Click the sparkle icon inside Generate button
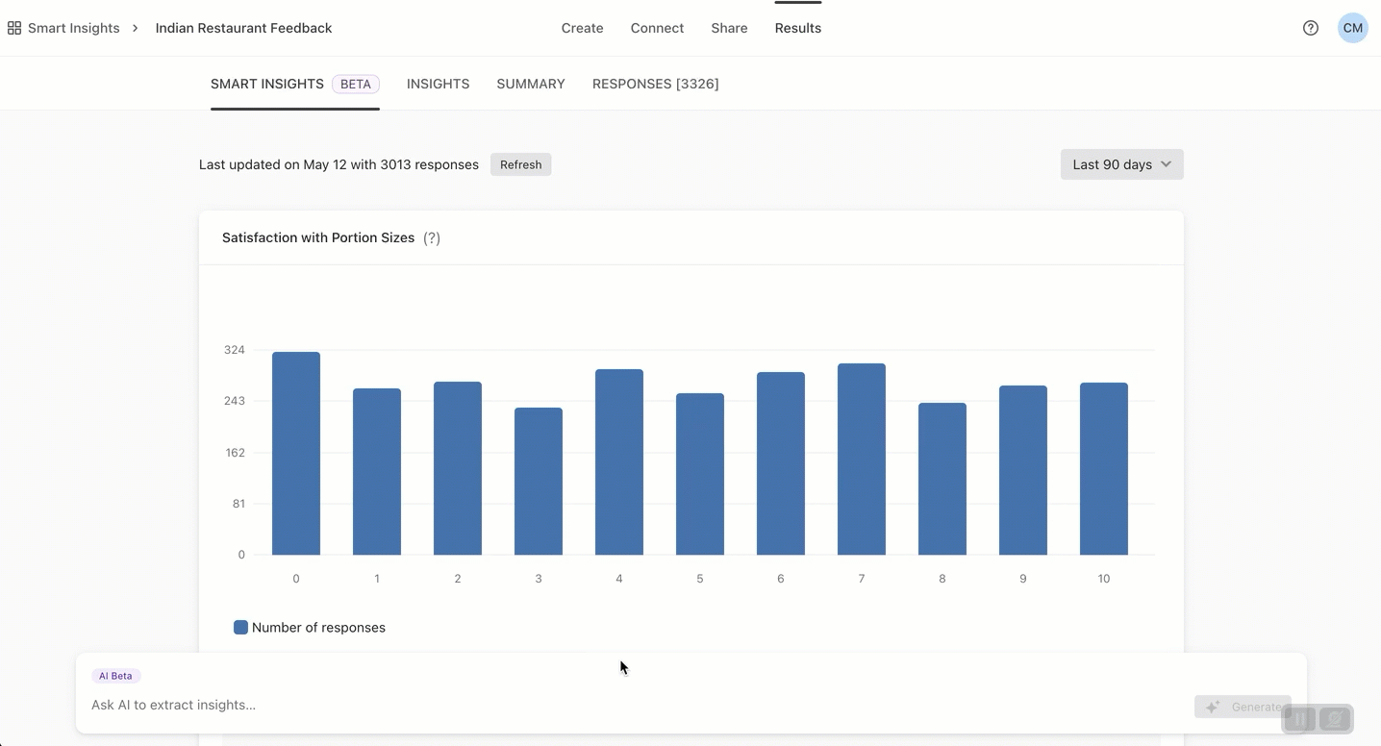This screenshot has width=1381, height=746. [1213, 707]
